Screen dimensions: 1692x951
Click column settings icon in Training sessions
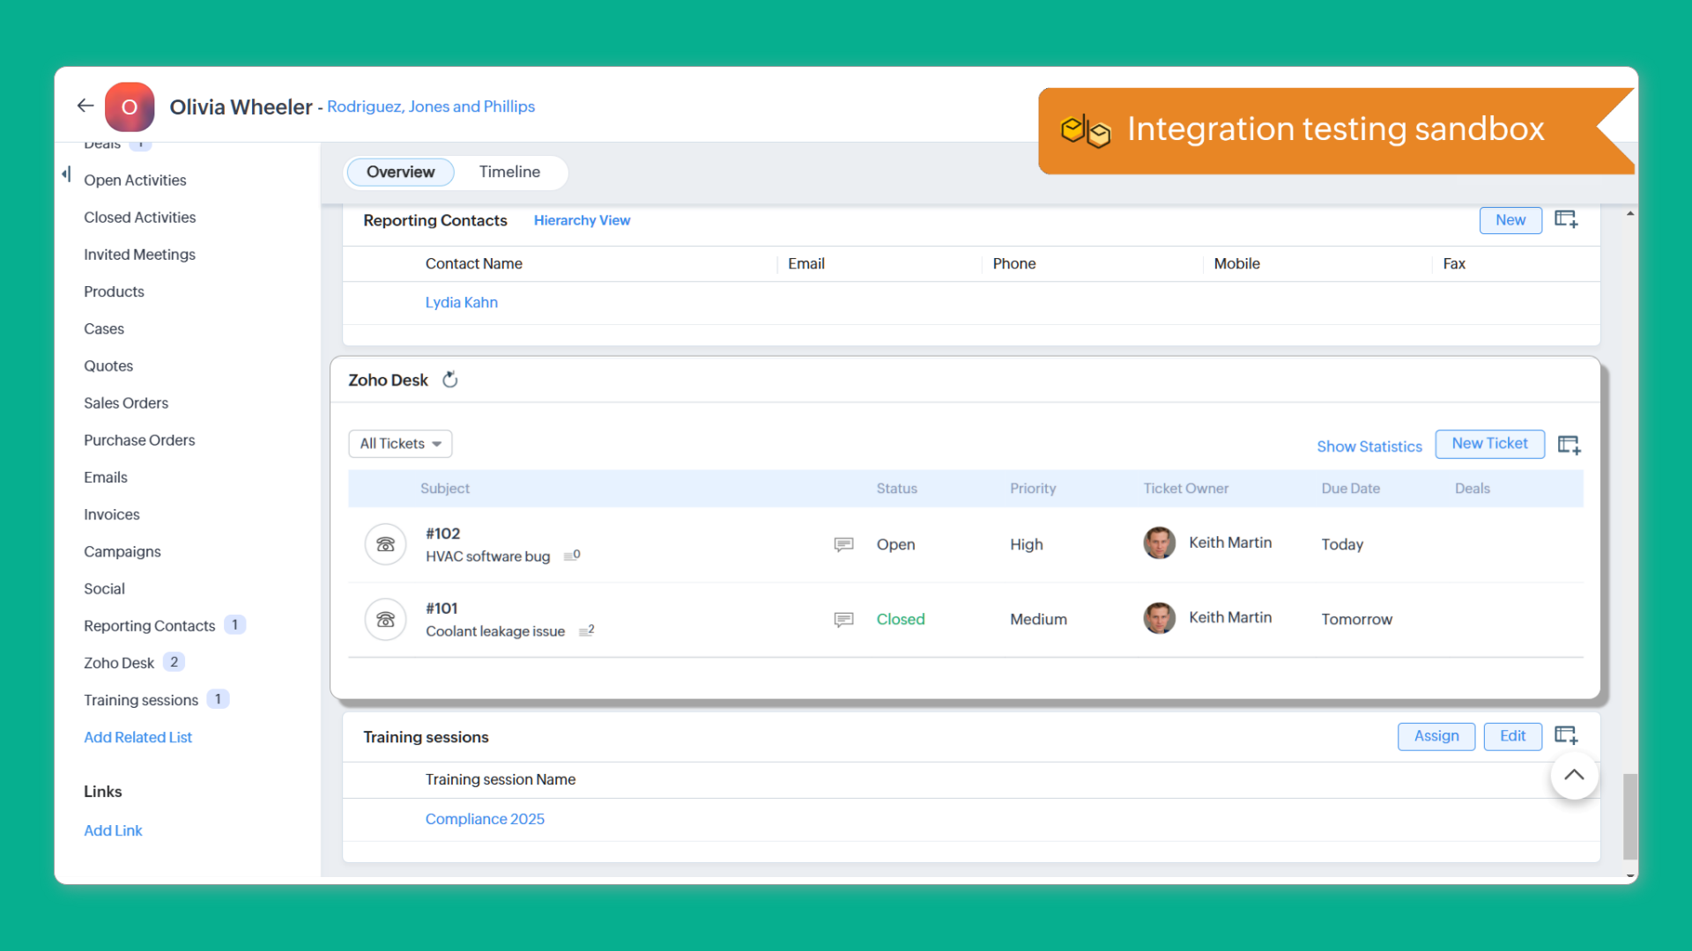[1566, 735]
